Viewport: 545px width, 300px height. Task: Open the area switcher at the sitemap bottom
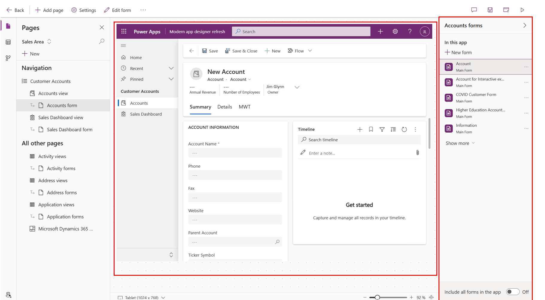171,255
